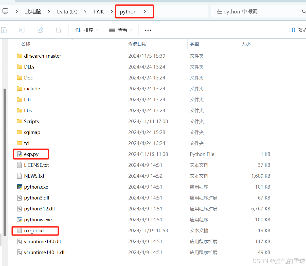The height and width of the screenshot is (266, 306).
Task: Open the 查看 view dropdown
Action: (x=120, y=30)
